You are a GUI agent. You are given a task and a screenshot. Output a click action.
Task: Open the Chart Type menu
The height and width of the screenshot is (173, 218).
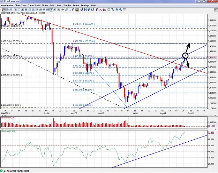(21, 6)
